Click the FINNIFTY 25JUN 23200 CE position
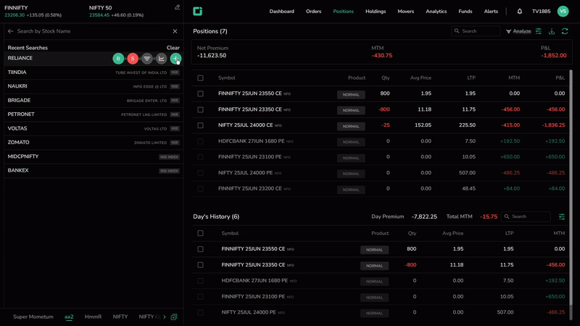 [381, 189]
